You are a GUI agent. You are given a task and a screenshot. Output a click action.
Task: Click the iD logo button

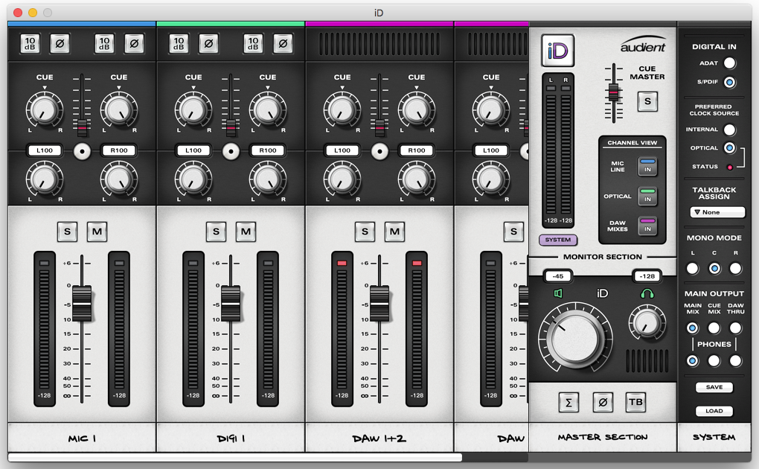point(557,51)
